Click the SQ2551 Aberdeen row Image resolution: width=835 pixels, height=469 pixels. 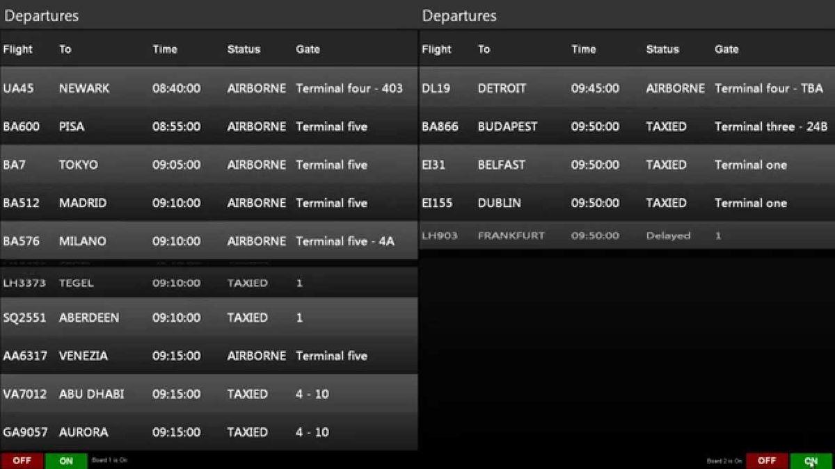(209, 318)
